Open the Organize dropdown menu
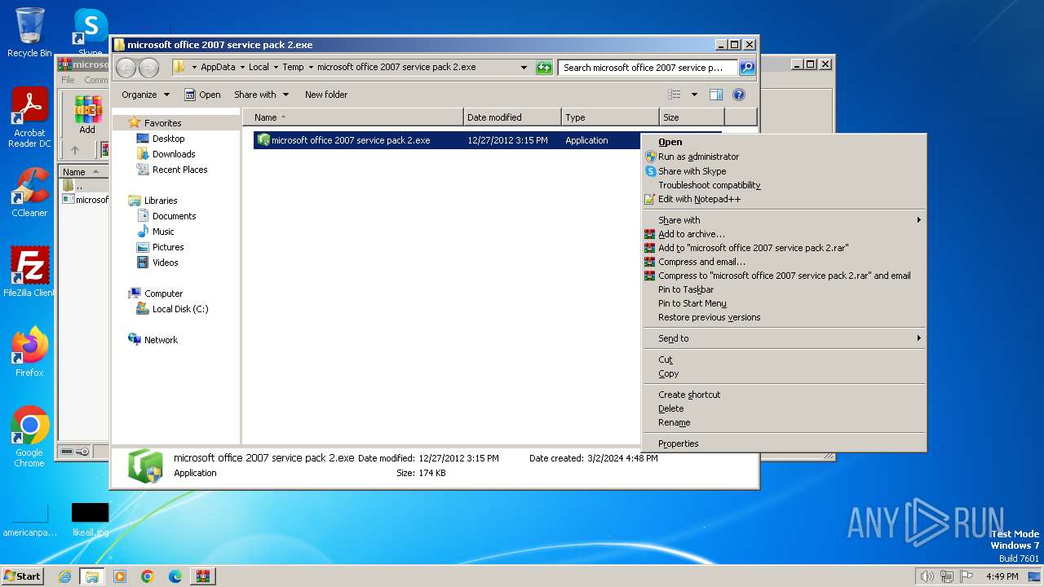 (x=145, y=95)
